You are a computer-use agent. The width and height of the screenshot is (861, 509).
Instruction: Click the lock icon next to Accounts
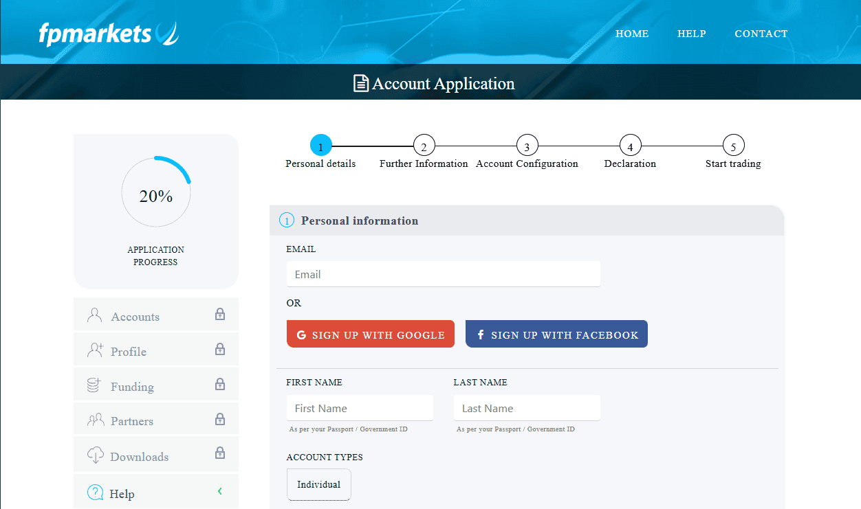[220, 315]
